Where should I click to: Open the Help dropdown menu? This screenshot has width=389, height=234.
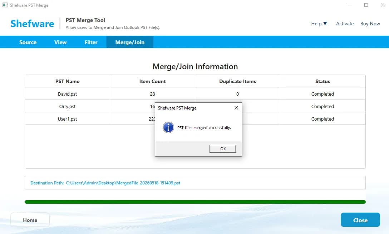coord(319,24)
